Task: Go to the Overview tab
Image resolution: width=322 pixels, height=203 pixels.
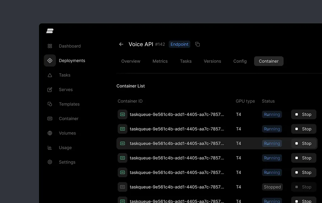Action: coord(131,61)
